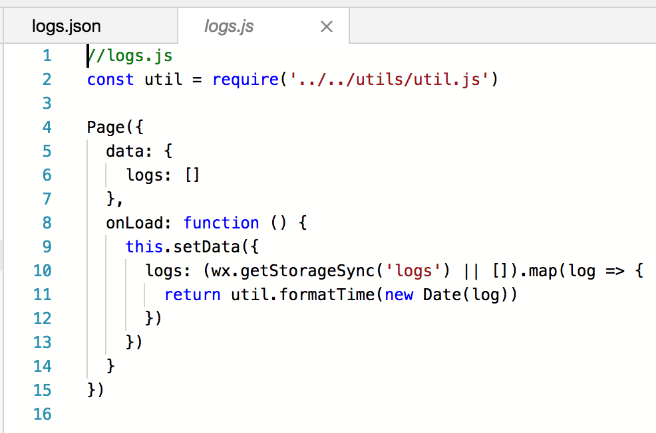The image size is (656, 433).
Task: Click 'this' keyword on line 9
Action: coord(144,247)
